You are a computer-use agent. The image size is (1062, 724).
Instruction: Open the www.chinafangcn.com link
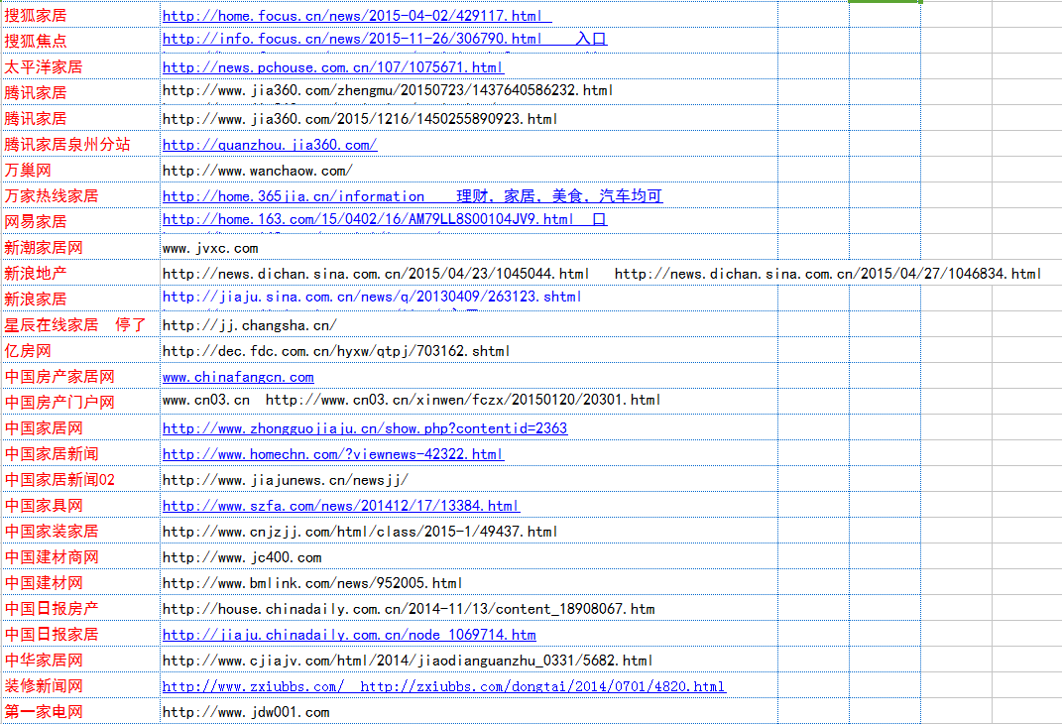click(238, 377)
